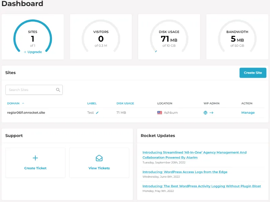The width and height of the screenshot is (270, 202).
Task: Click the magnifier icon in Search Sites
Action: click(x=58, y=90)
